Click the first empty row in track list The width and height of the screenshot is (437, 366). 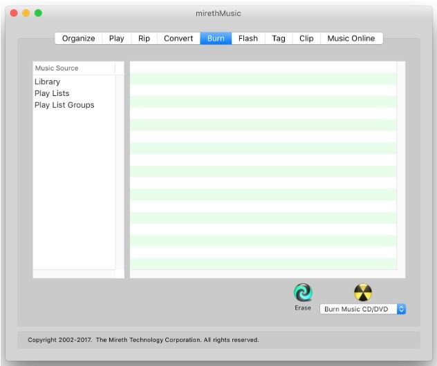[x=263, y=67]
